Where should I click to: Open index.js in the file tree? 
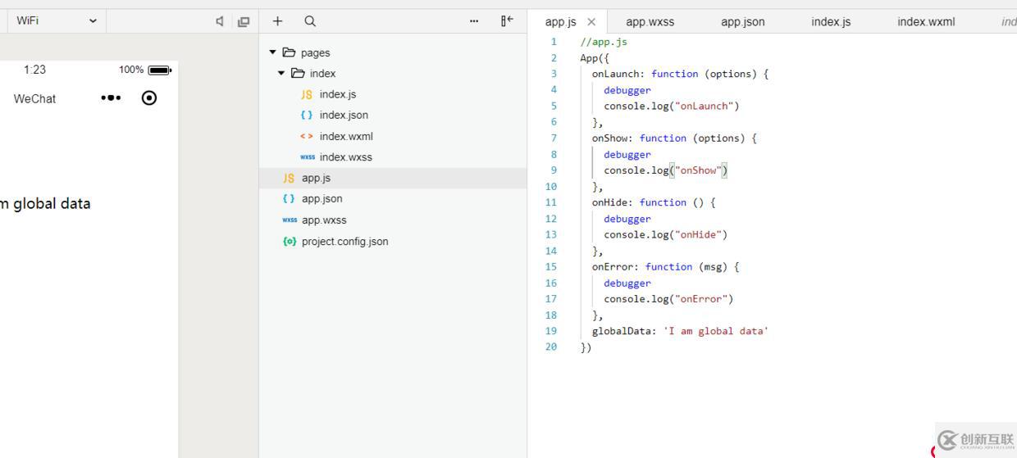click(x=337, y=94)
